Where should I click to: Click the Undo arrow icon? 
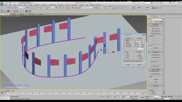pos(2,8)
